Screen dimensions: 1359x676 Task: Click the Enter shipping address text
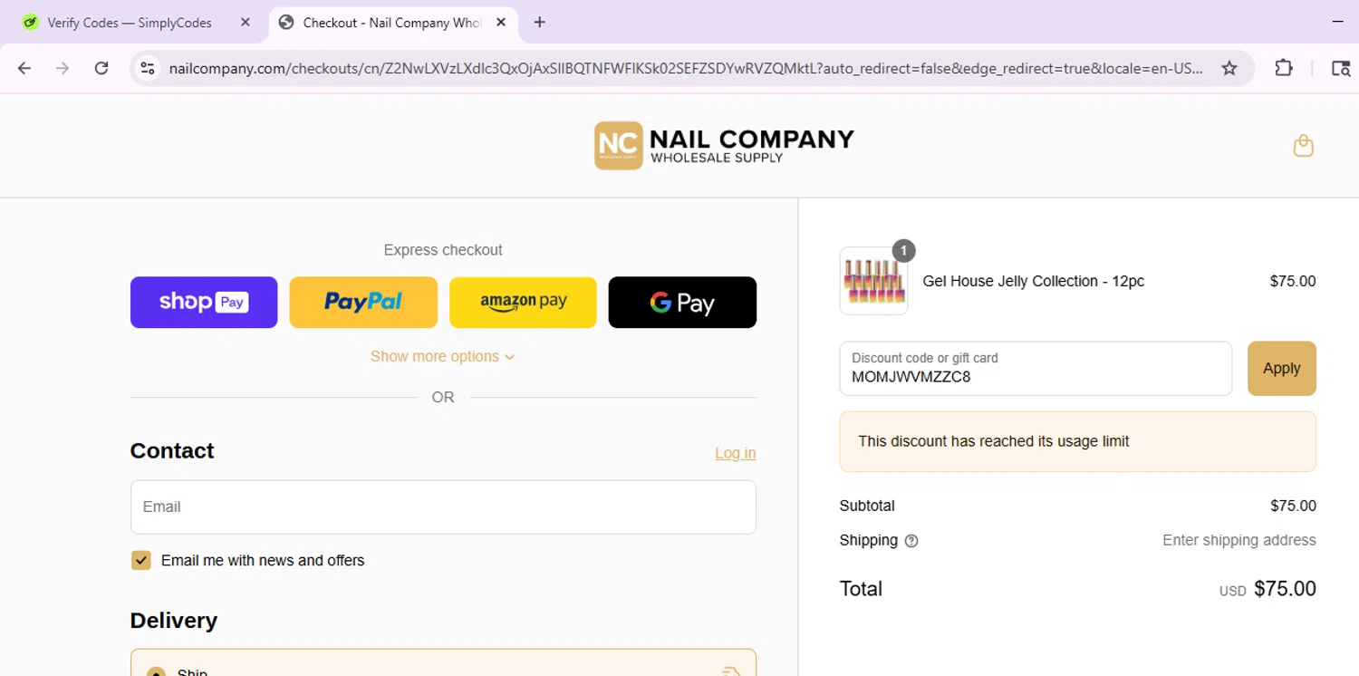1239,540
